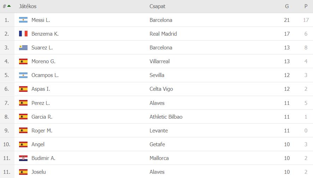Sort table by the Csapat column header
The height and width of the screenshot is (178, 313).
click(x=157, y=6)
